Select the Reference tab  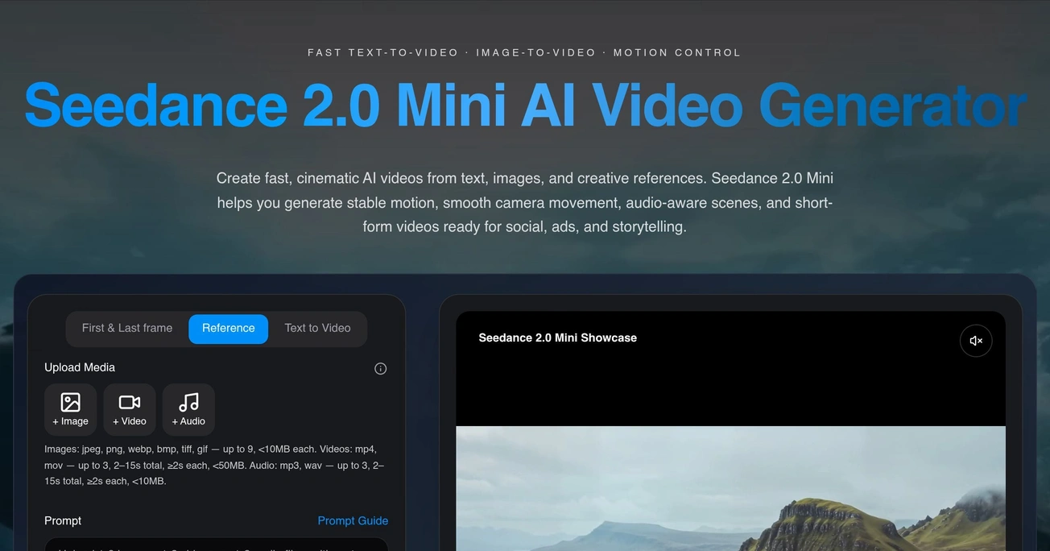click(x=229, y=329)
